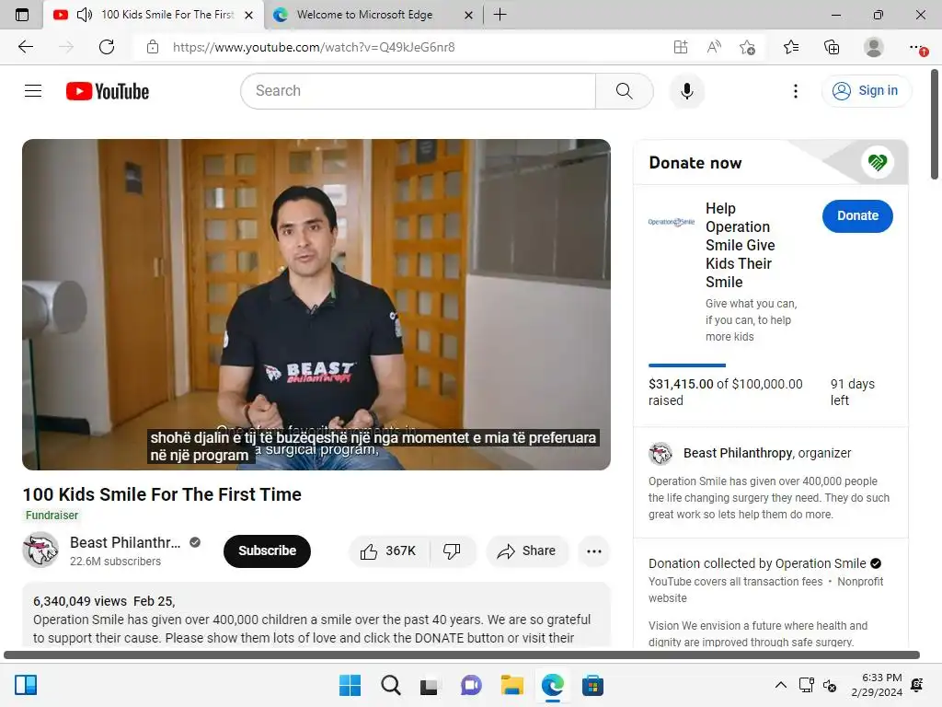Mute tab using the speaker icon

click(x=84, y=15)
